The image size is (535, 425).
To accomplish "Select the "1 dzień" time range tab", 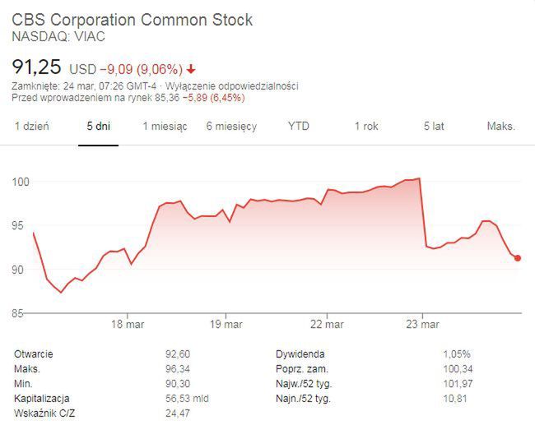I will (x=32, y=127).
